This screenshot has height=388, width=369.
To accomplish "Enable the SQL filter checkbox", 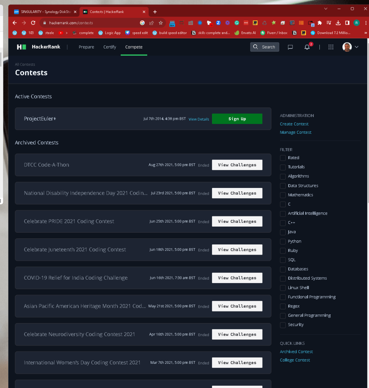I will pos(283,260).
